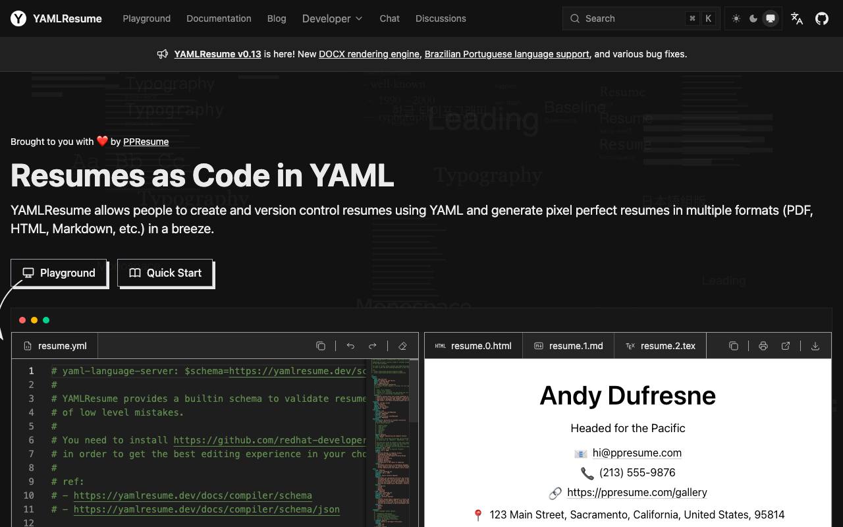Open the DOCX rendering engine link

(369, 54)
